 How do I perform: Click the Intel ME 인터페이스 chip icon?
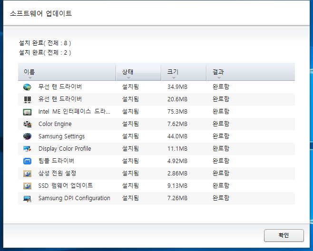[x=27, y=112]
